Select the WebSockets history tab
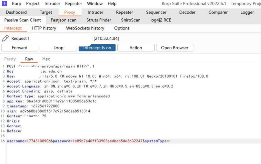Screen dimensions: 261x164 pos(85,28)
